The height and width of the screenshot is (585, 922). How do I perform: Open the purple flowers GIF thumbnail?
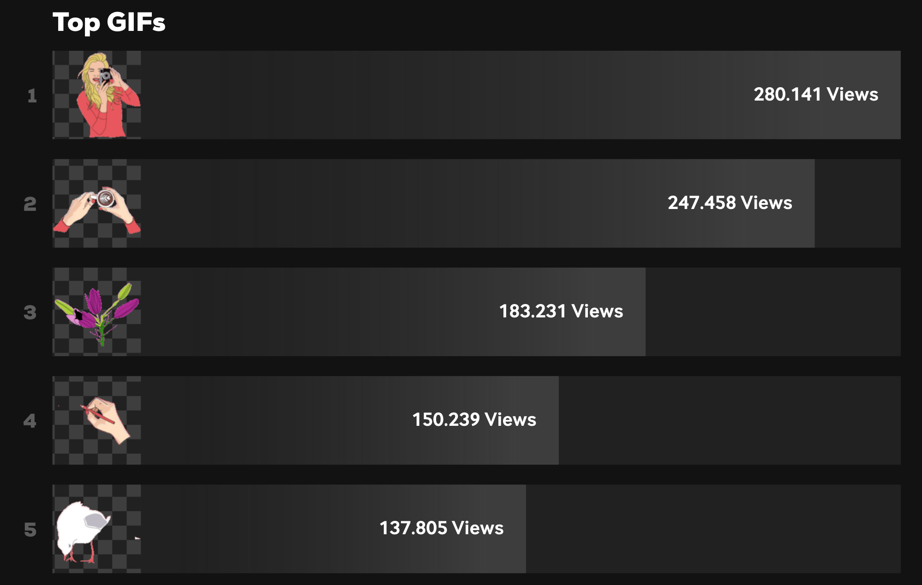pyautogui.click(x=97, y=312)
